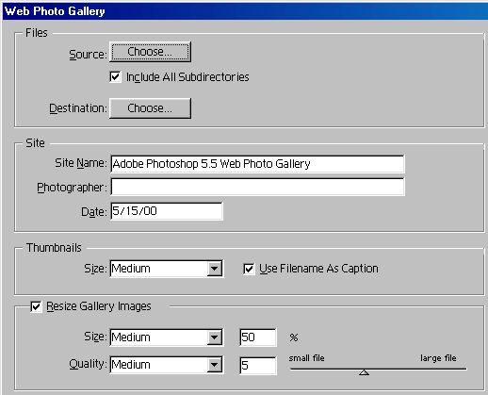488x395 pixels.
Task: Click the quality slider triangle handle
Action: pyautogui.click(x=364, y=372)
